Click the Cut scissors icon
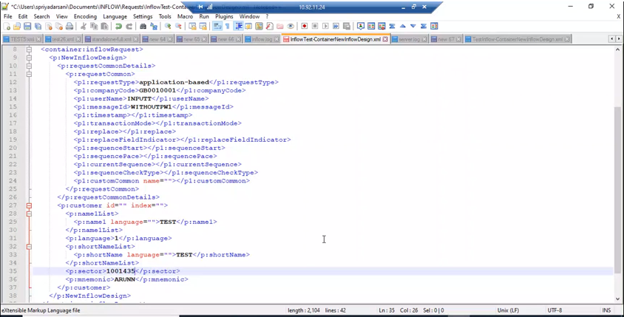The height and width of the screenshot is (317, 624). click(x=84, y=27)
